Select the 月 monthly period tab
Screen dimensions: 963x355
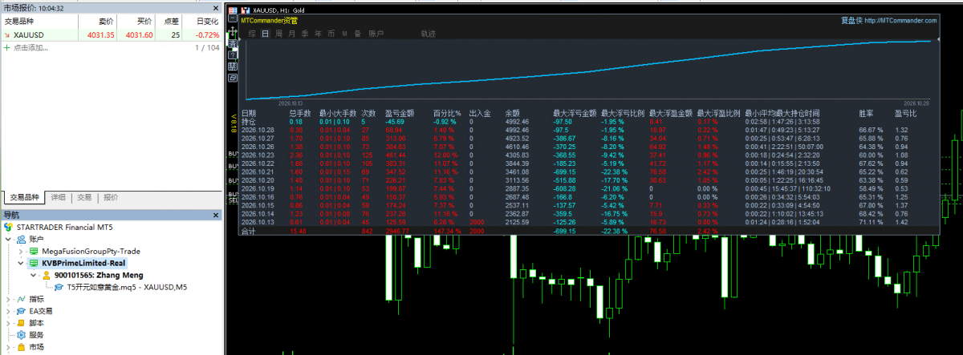[291, 34]
